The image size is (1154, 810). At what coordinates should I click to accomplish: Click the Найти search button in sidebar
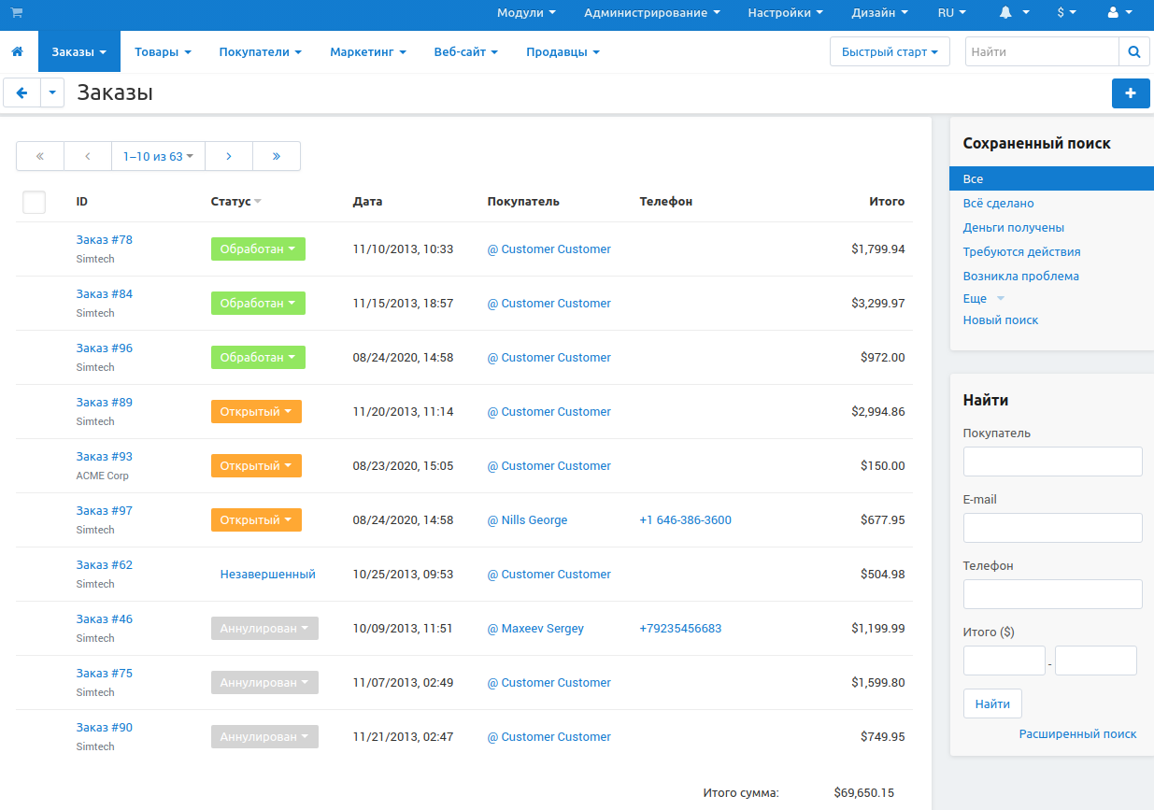tap(992, 703)
